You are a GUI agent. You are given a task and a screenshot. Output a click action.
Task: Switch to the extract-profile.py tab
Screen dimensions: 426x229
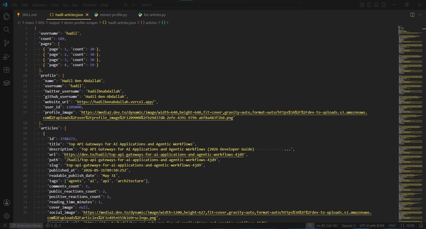click(x=111, y=15)
